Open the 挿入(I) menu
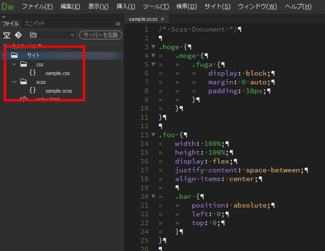 (x=126, y=6)
